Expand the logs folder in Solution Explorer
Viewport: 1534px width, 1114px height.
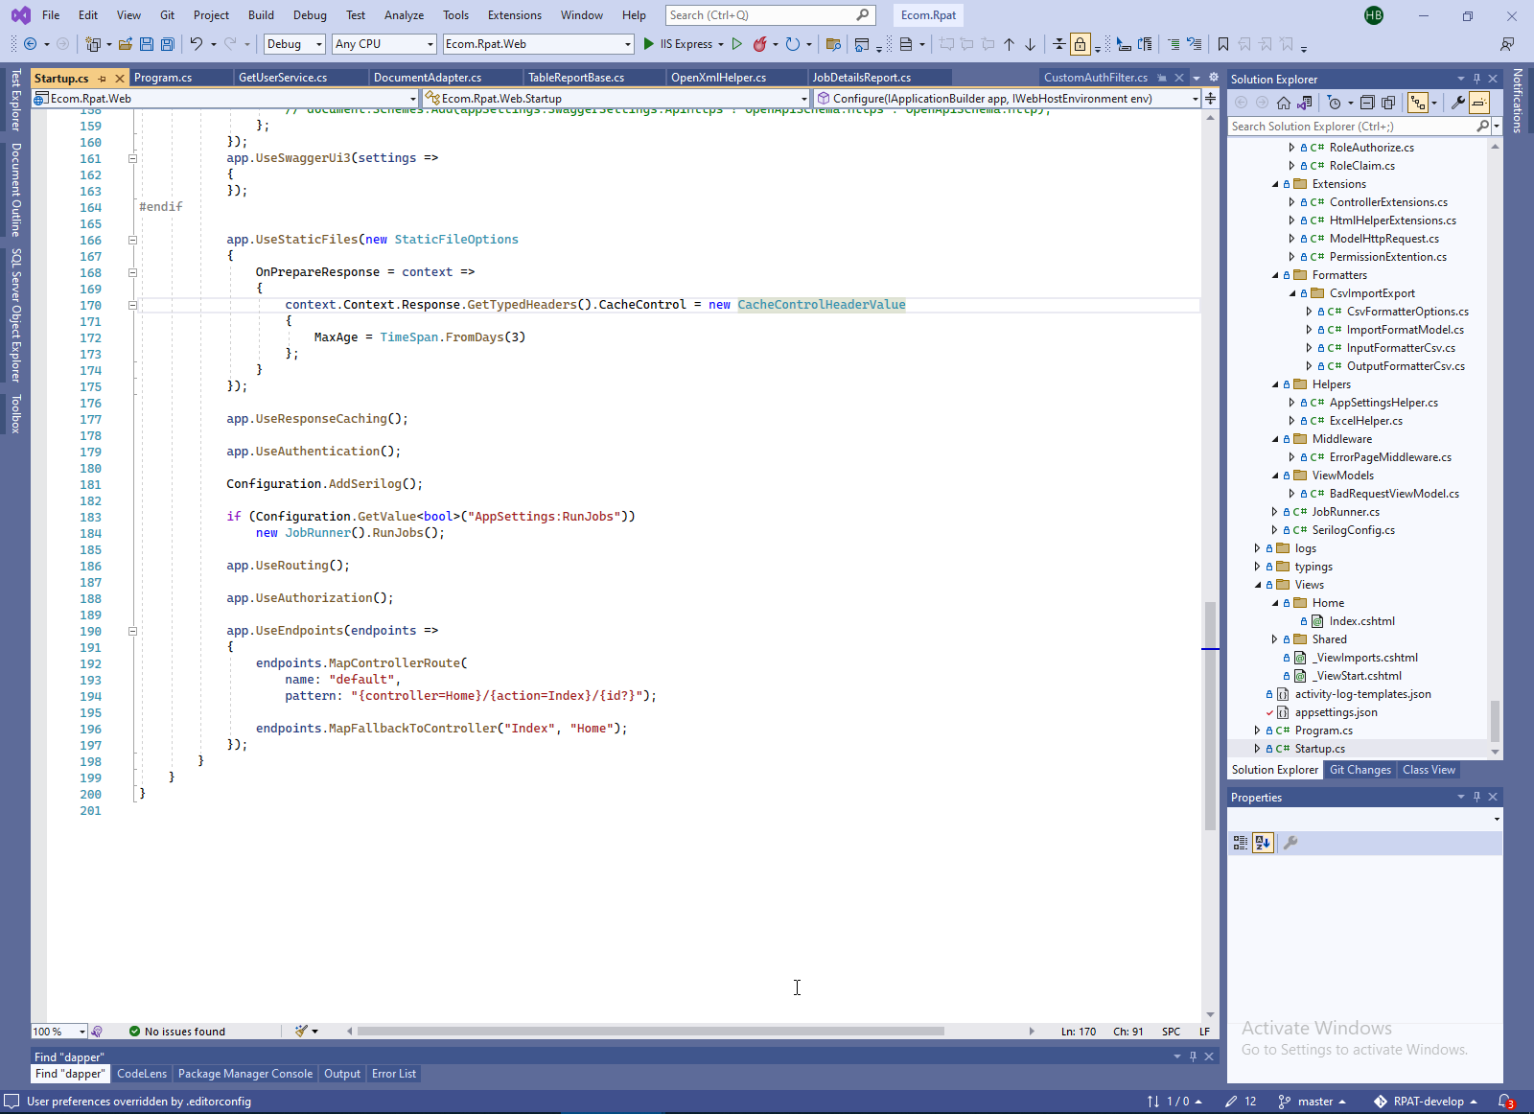1257,548
